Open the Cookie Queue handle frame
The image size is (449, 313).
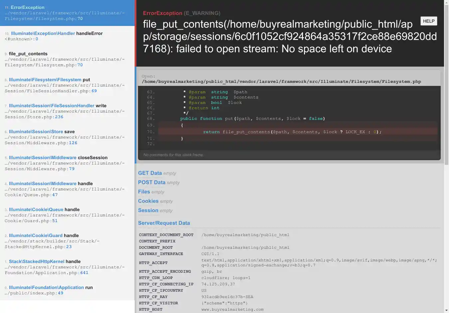[67, 215]
